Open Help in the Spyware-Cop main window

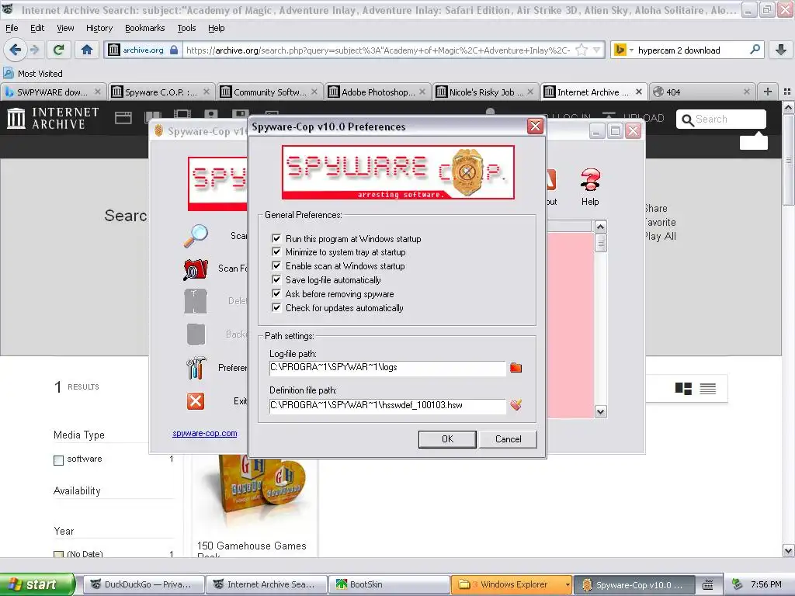pos(590,187)
